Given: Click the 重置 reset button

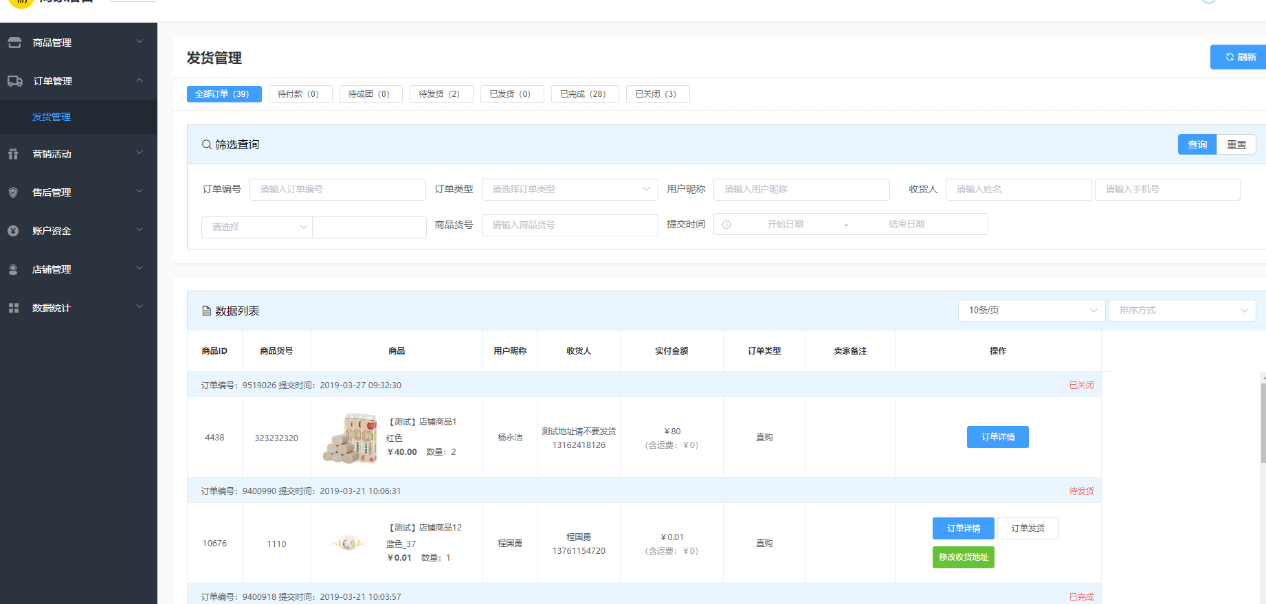Looking at the screenshot, I should point(1236,144).
